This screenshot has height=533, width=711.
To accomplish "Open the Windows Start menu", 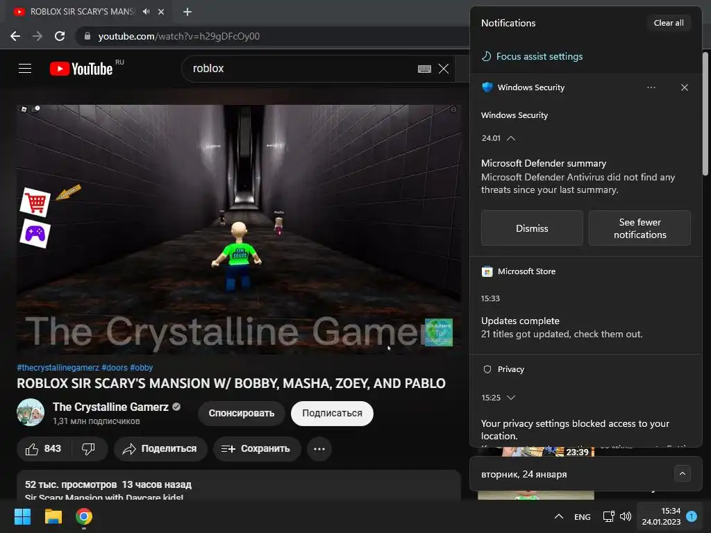I will tap(23, 516).
